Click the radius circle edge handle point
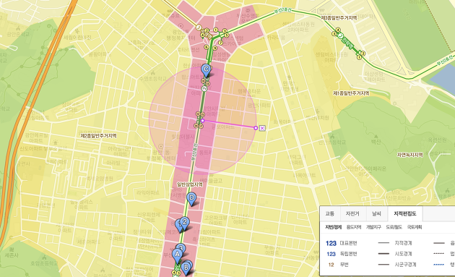 click(x=256, y=128)
